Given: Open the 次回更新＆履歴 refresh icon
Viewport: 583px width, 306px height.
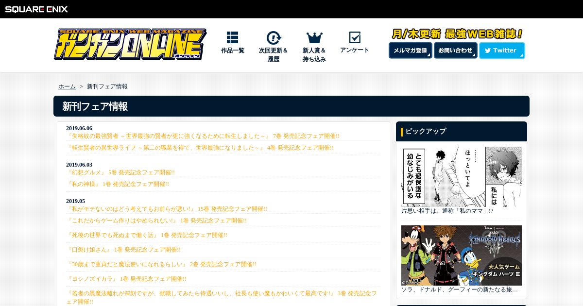Looking at the screenshot, I should pos(274,38).
